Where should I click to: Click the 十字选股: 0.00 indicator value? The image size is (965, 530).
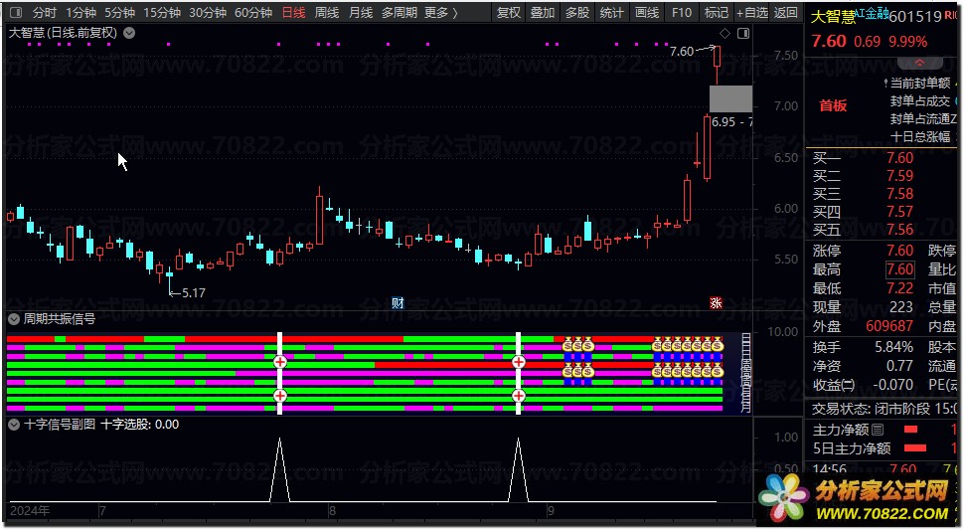click(x=140, y=425)
